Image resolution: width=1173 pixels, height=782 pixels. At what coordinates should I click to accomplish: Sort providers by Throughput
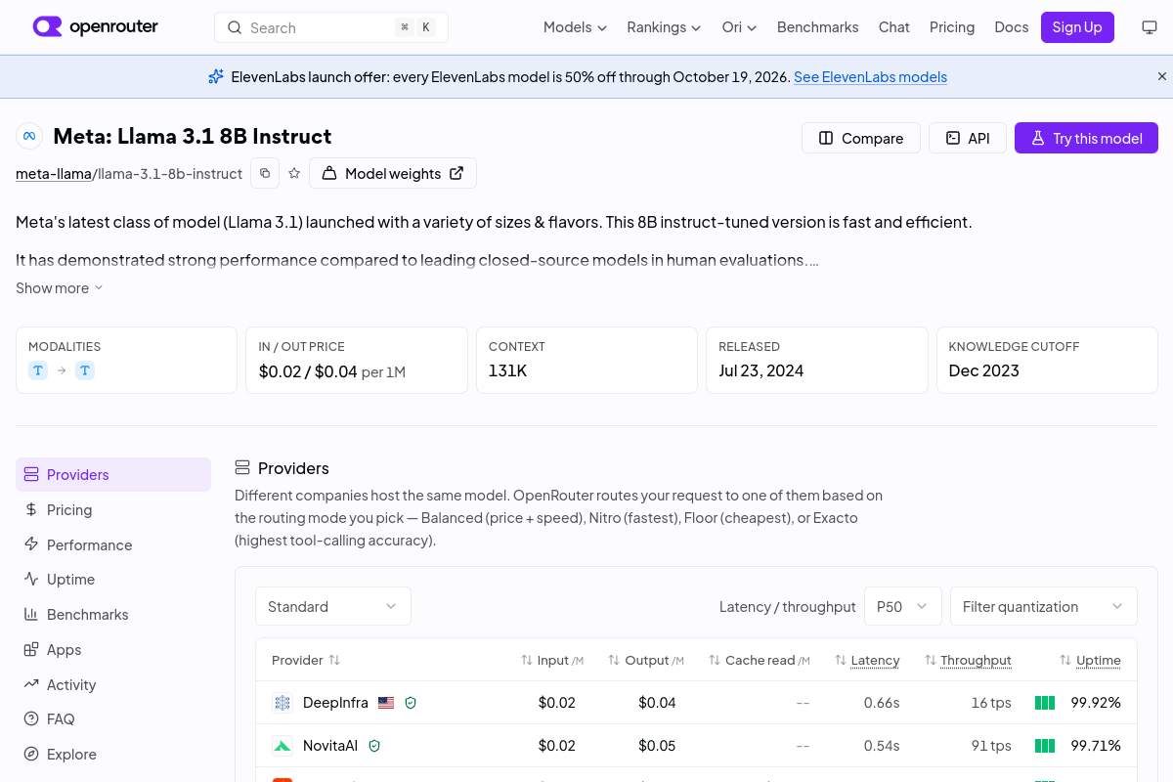(968, 660)
